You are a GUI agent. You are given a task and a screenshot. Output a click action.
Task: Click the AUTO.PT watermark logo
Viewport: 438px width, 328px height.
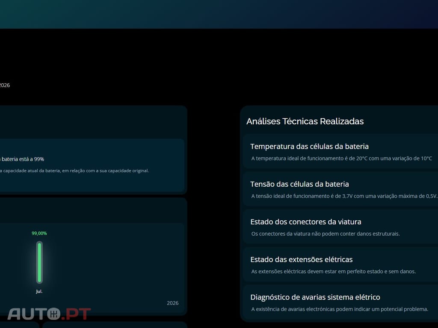pos(49,314)
